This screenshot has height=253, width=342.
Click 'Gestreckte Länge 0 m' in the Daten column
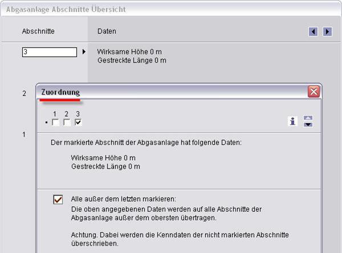(x=132, y=60)
